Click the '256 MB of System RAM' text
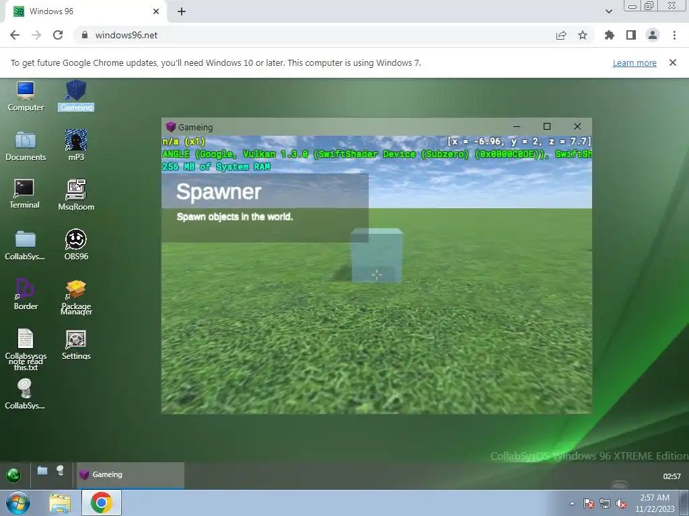Viewport: 689px width, 516px height. click(x=216, y=167)
